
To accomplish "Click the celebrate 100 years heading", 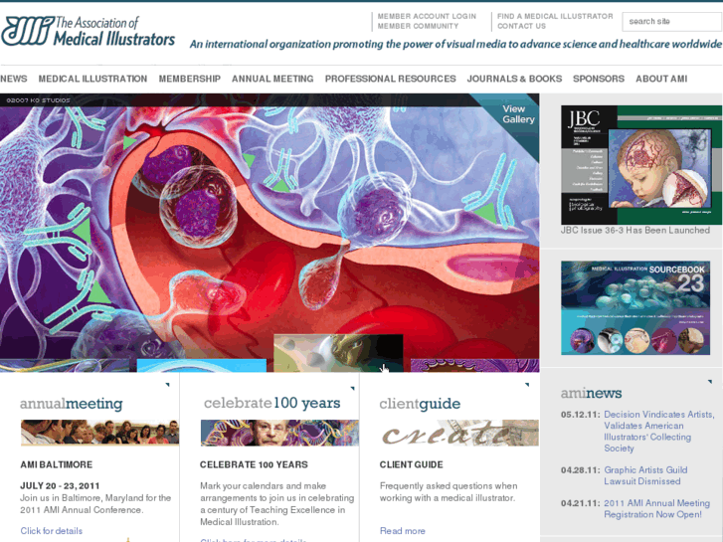I will click(272, 403).
